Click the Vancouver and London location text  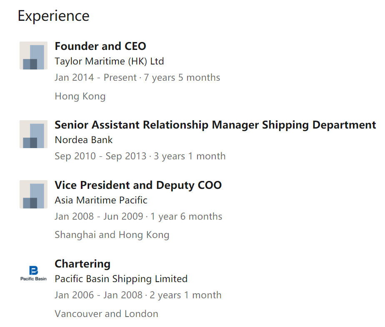[x=107, y=314]
